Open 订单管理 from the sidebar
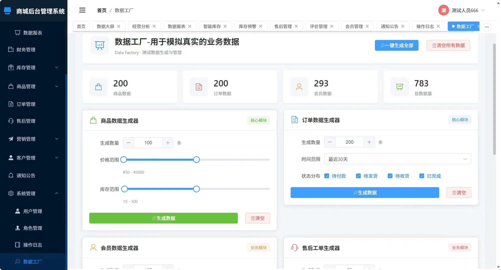Image resolution: width=501 pixels, height=270 pixels. [x=11, y=104]
